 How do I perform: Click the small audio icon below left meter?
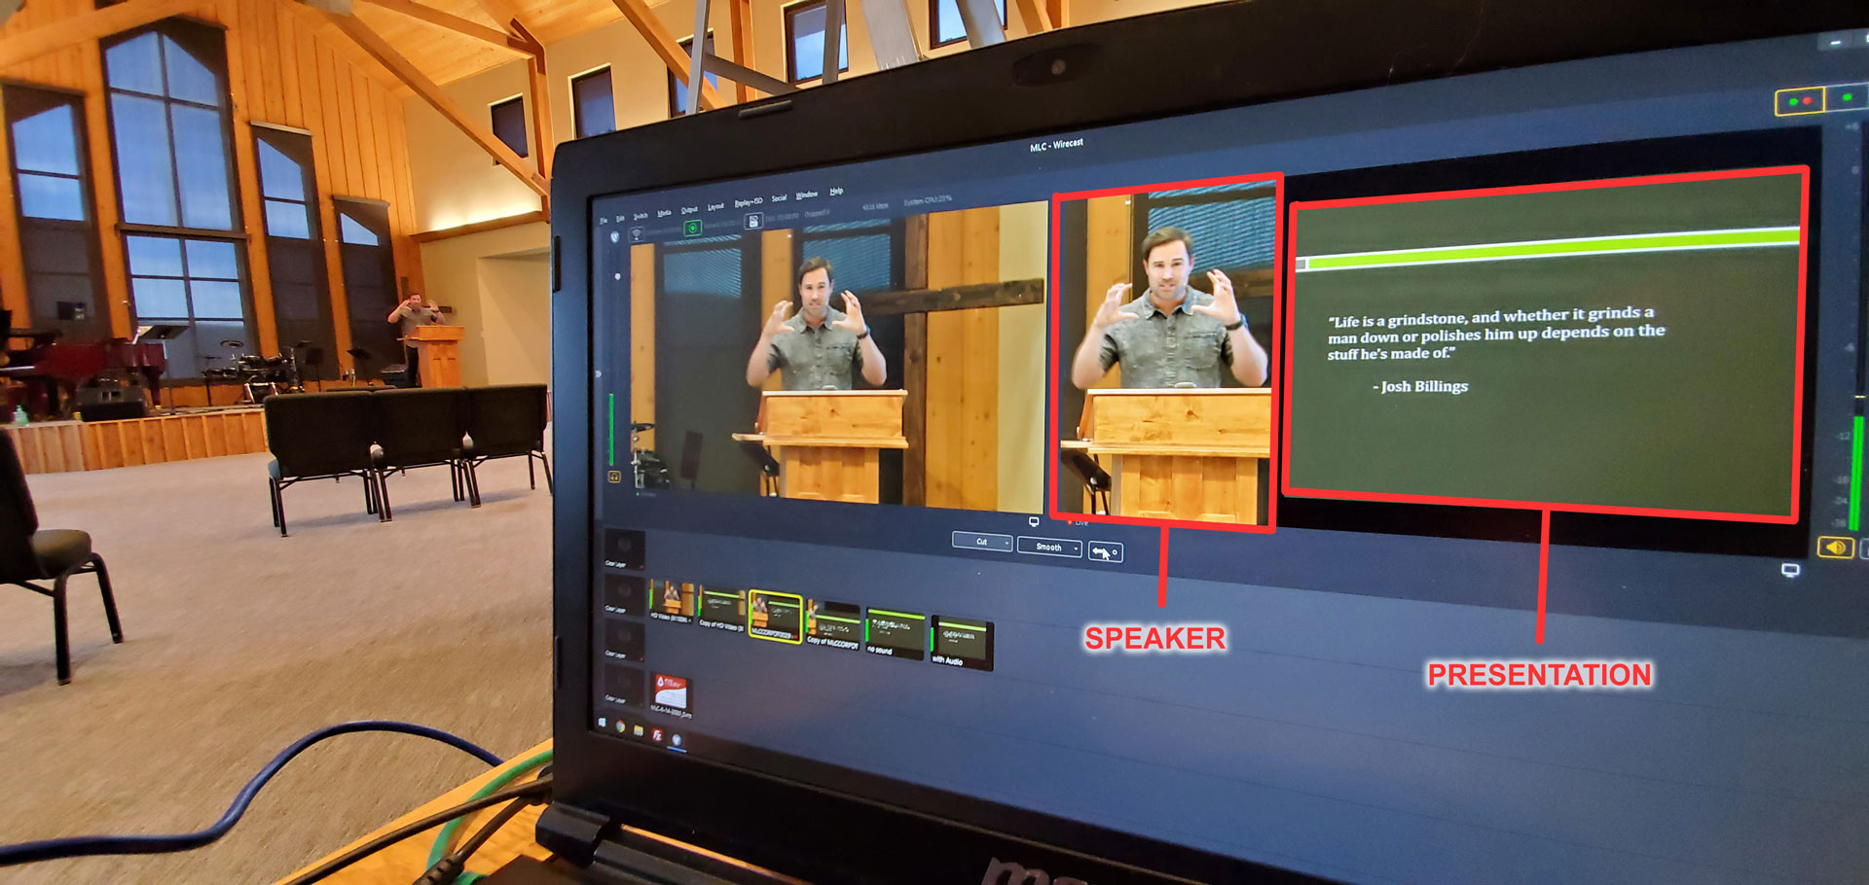tap(614, 477)
